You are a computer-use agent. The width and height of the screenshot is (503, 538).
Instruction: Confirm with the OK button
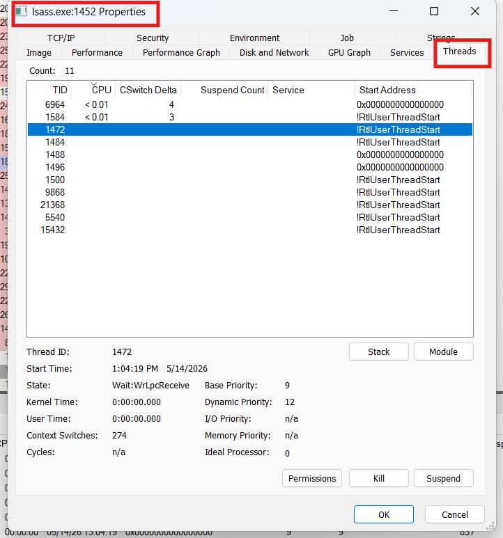383,514
